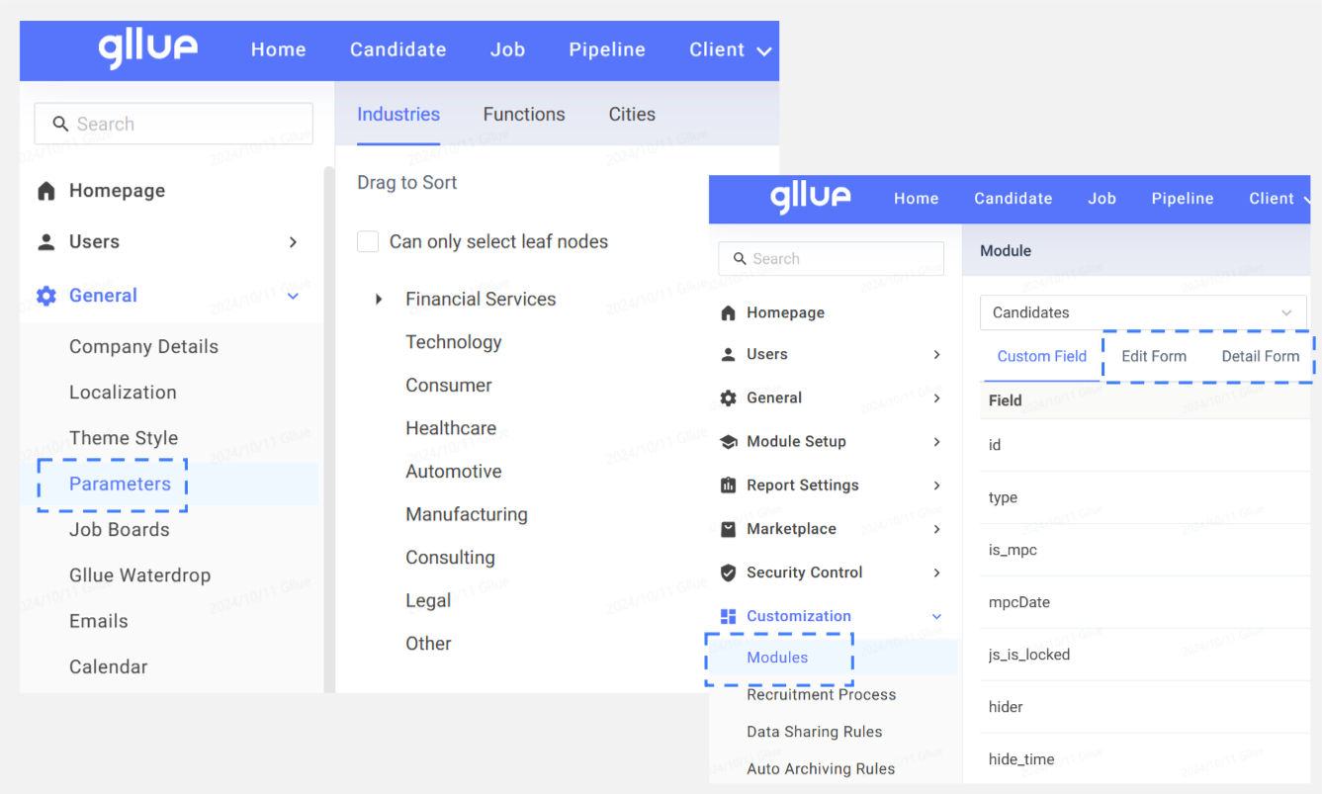The image size is (1322, 794).
Task: Open Pipeline in right window navbar
Action: click(1182, 199)
